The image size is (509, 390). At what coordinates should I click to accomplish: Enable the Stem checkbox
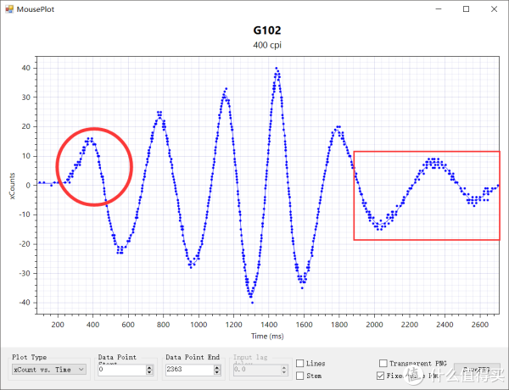[x=300, y=376]
